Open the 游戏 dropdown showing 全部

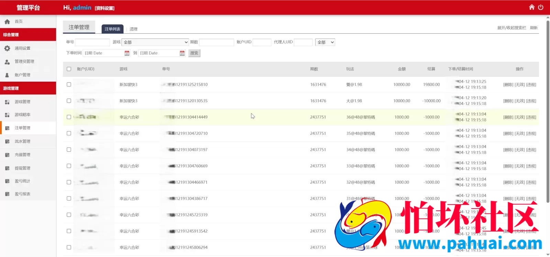(155, 42)
